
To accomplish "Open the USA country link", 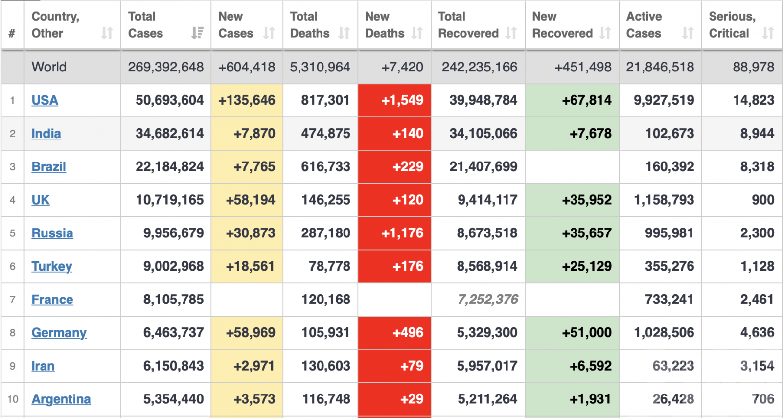I will point(45,100).
